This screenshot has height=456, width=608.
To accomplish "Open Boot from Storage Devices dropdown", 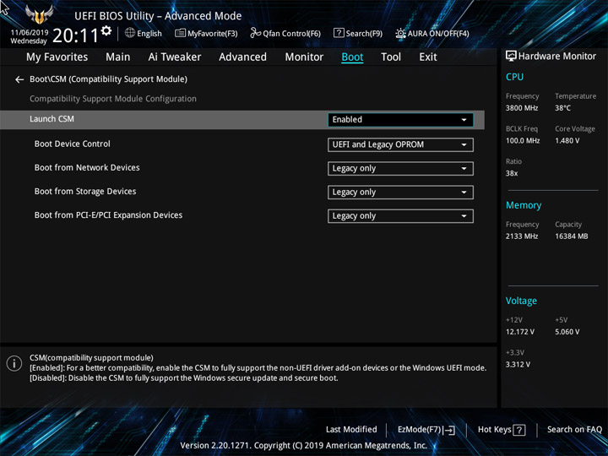I will [400, 193].
